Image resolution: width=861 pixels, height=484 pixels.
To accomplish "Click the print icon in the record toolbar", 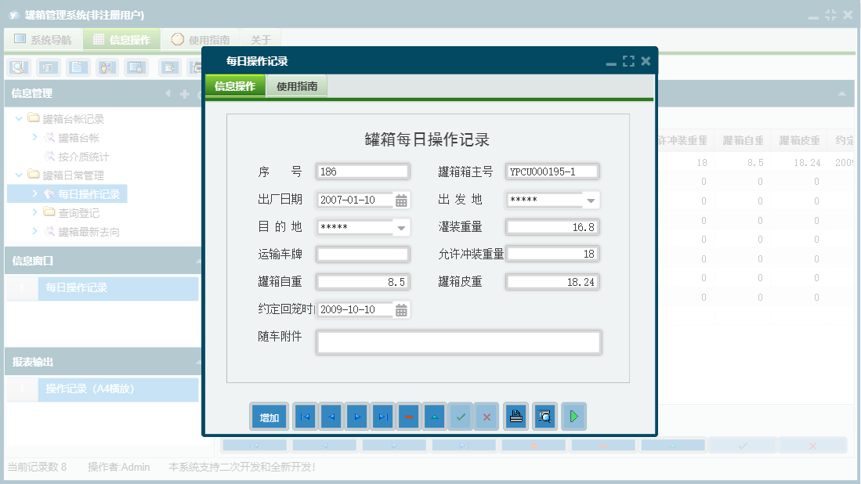I will click(516, 416).
